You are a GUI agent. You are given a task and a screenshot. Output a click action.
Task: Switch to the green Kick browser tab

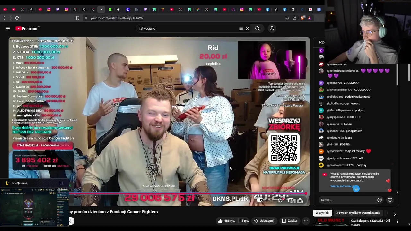click(110, 10)
